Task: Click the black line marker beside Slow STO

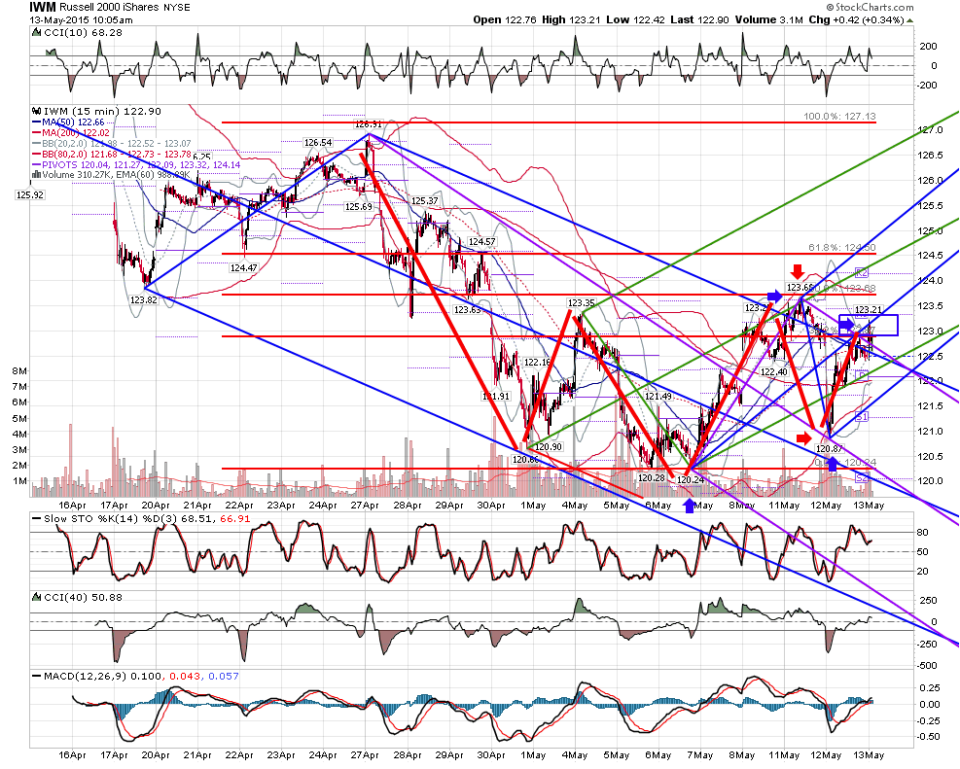Action: tap(37, 519)
